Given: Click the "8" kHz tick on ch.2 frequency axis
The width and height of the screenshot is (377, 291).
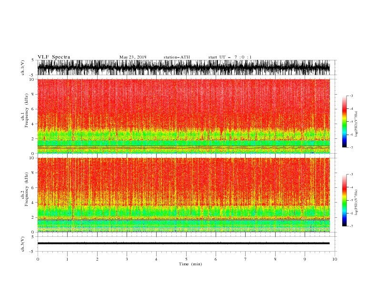Looking at the screenshot, I should [x=33, y=173].
